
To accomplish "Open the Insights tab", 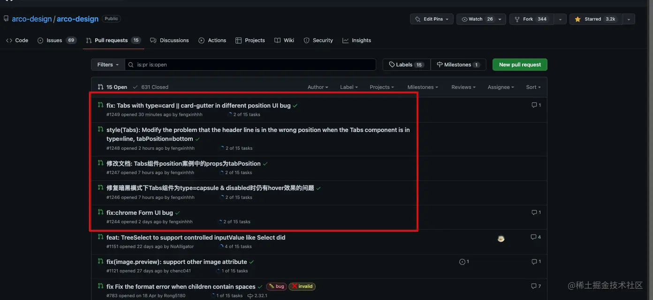I will click(357, 40).
